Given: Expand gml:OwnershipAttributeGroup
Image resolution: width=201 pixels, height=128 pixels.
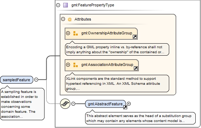Looking at the screenshot, I should [68, 33].
